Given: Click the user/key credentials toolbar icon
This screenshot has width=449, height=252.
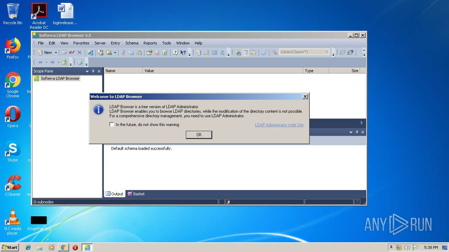Looking at the screenshot, I should click(206, 52).
